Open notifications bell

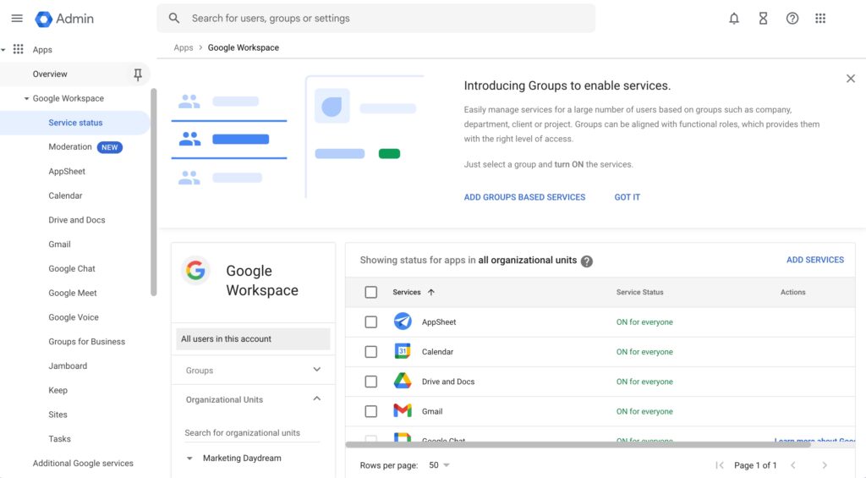tap(734, 19)
